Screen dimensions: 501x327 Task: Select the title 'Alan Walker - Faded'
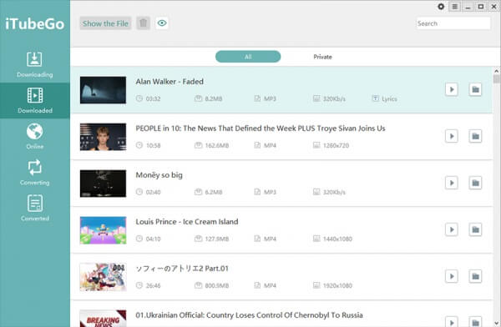tap(170, 82)
